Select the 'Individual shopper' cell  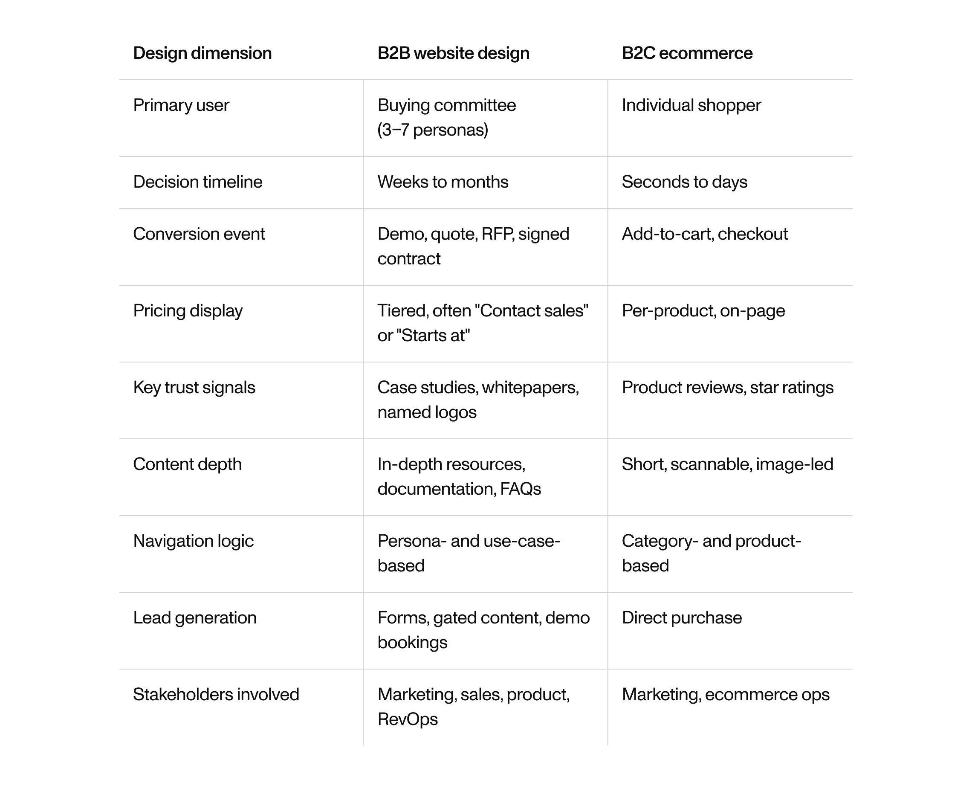coord(691,105)
